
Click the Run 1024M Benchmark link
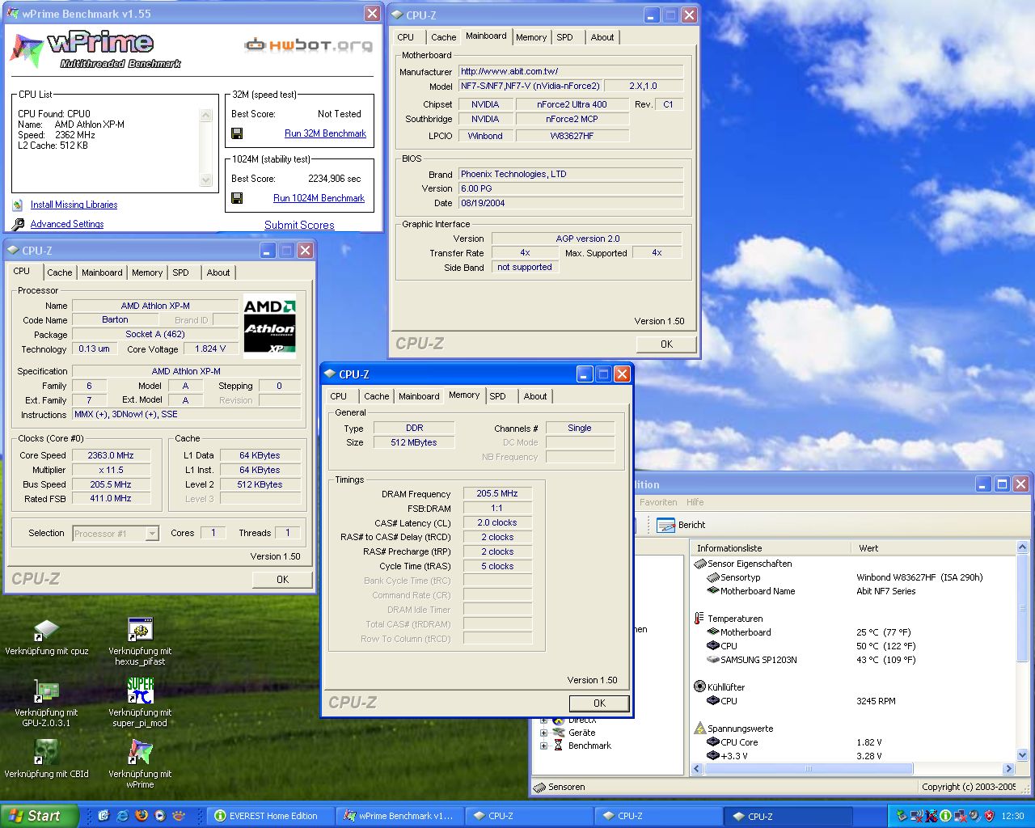[319, 198]
